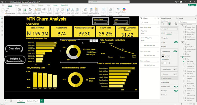Open More visuals in ribbon
The image size is (197, 105).
(77, 11)
